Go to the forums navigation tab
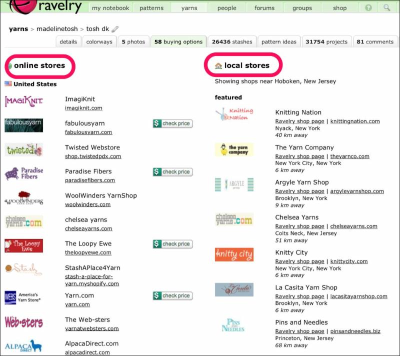The height and width of the screenshot is (356, 400). click(264, 8)
